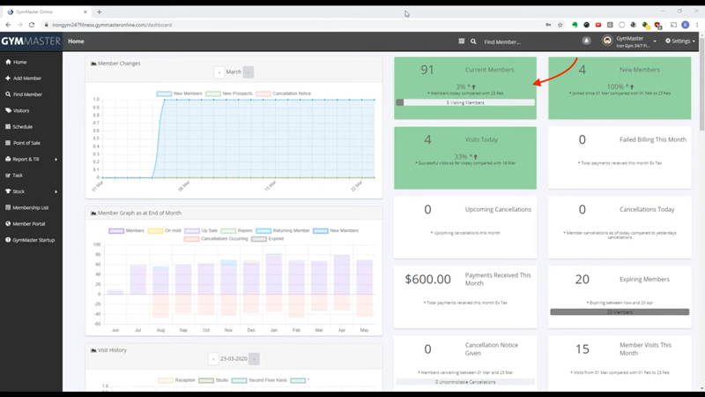
Task: Go to previous month in Member Changes
Action: coord(219,72)
